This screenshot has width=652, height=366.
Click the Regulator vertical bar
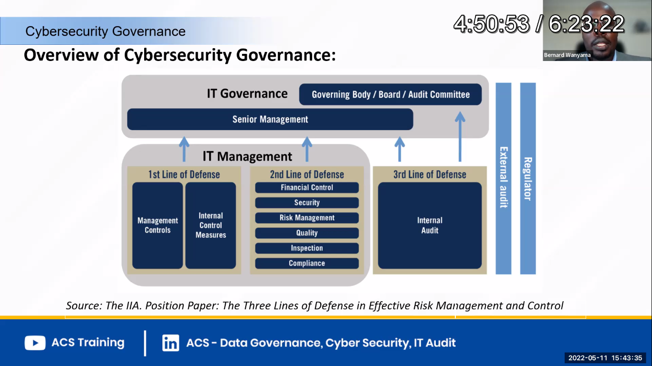[528, 178]
